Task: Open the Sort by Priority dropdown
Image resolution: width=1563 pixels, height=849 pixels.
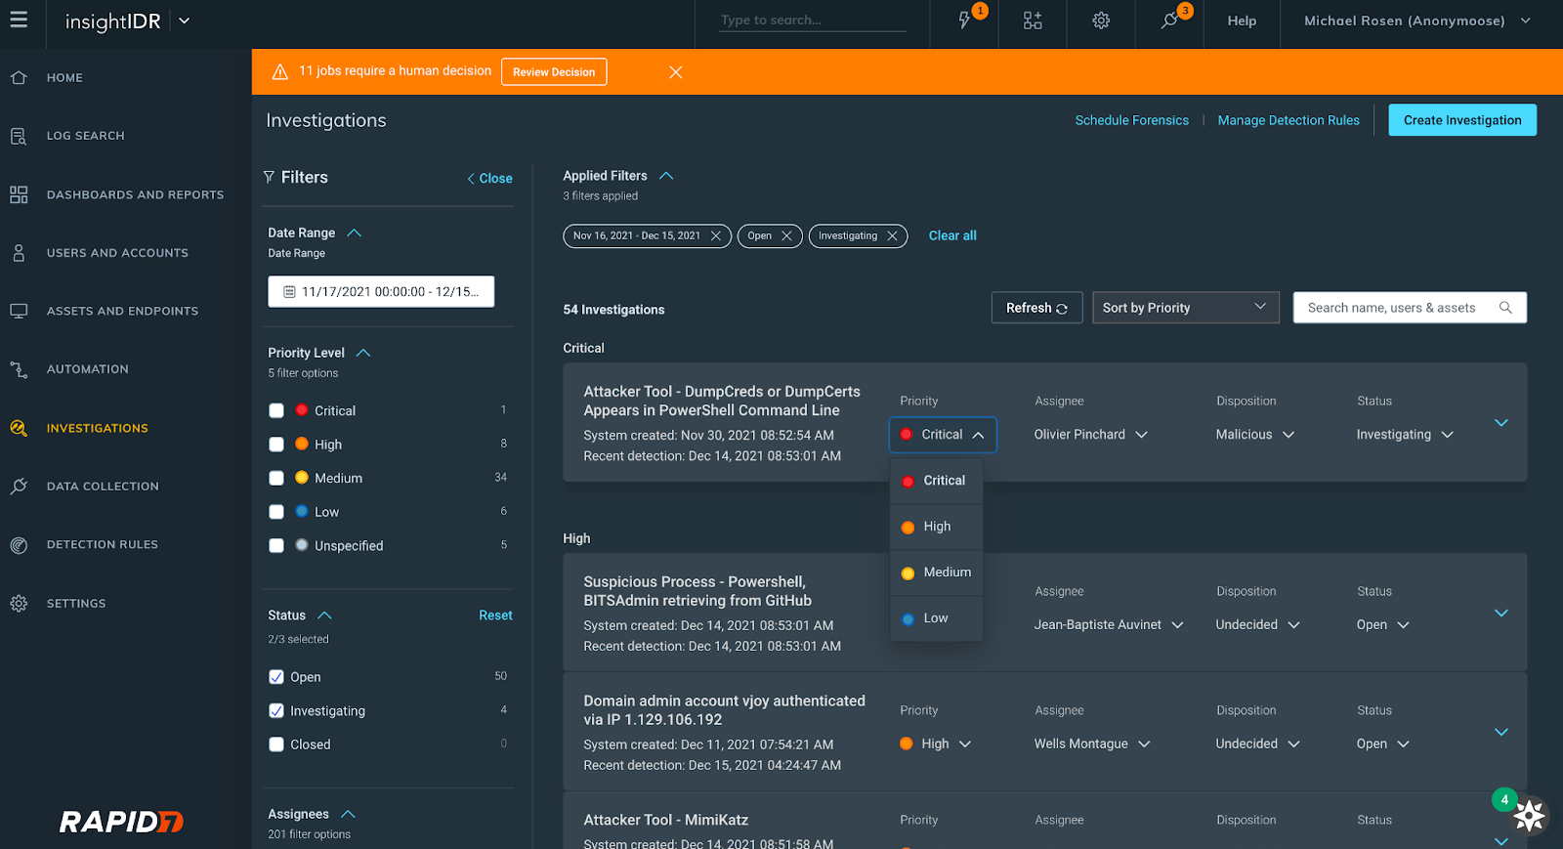Action: 1184,308
